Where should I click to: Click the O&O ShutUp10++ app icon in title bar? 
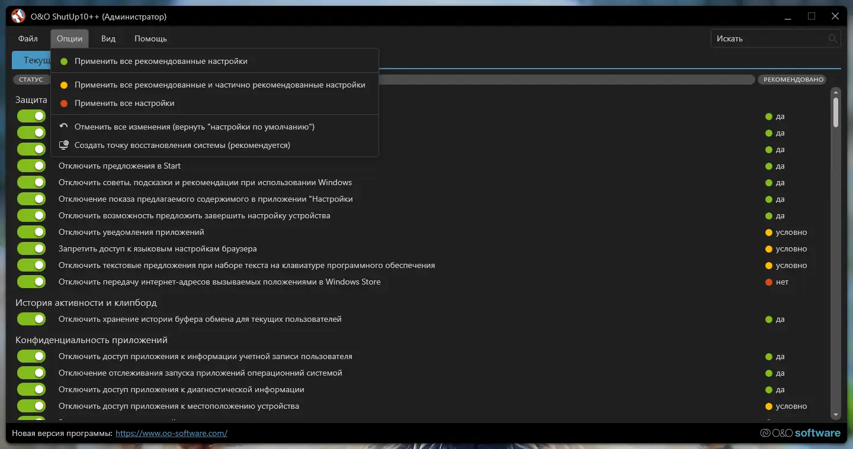click(18, 17)
